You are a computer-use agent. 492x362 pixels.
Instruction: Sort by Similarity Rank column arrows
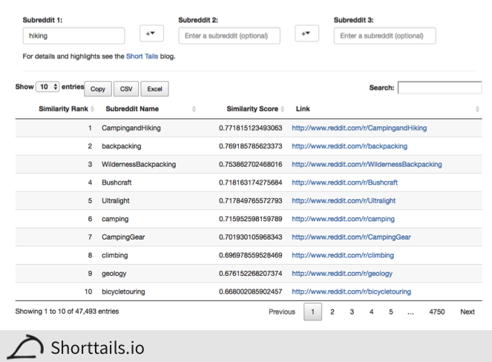click(x=93, y=109)
